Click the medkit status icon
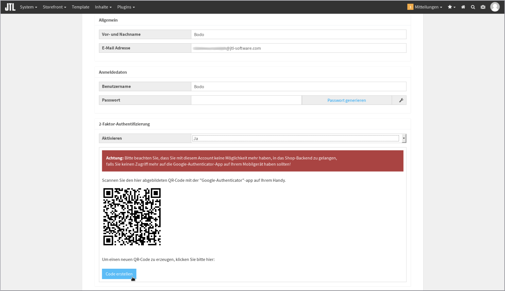 coord(483,7)
